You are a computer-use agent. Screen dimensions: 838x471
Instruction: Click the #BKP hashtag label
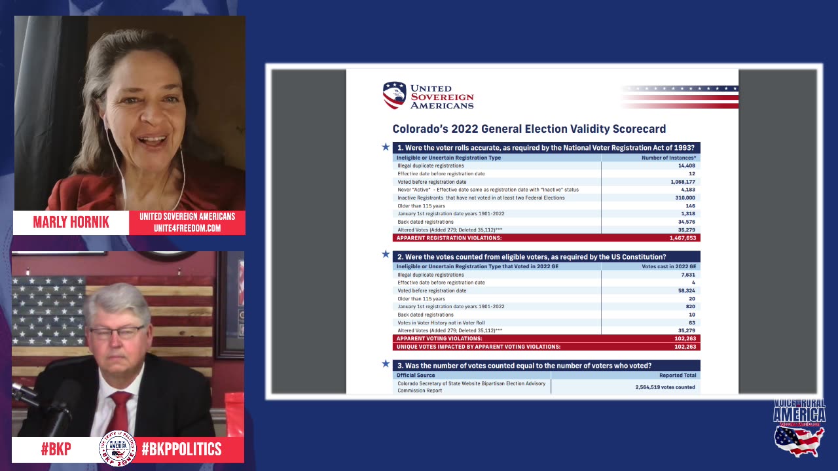click(56, 449)
